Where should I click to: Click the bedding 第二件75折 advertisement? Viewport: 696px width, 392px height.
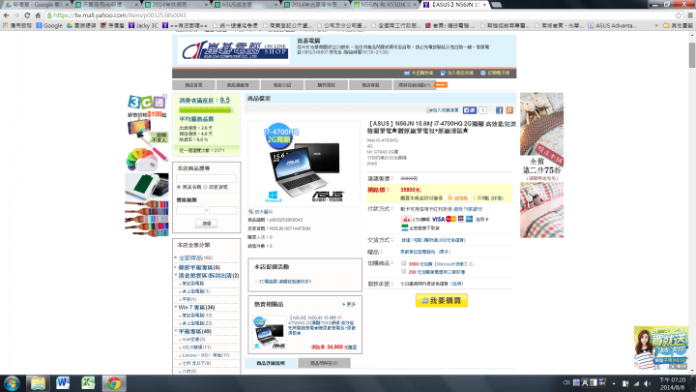[x=541, y=165]
